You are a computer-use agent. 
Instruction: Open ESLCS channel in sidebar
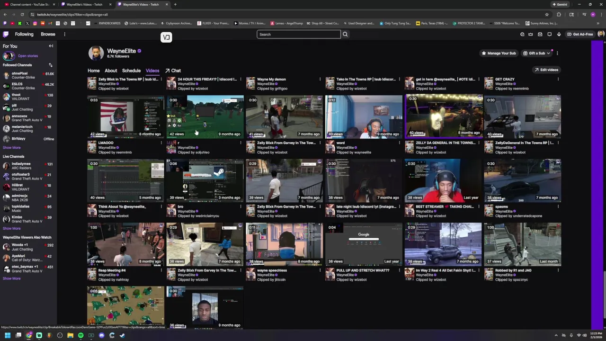pos(28,86)
